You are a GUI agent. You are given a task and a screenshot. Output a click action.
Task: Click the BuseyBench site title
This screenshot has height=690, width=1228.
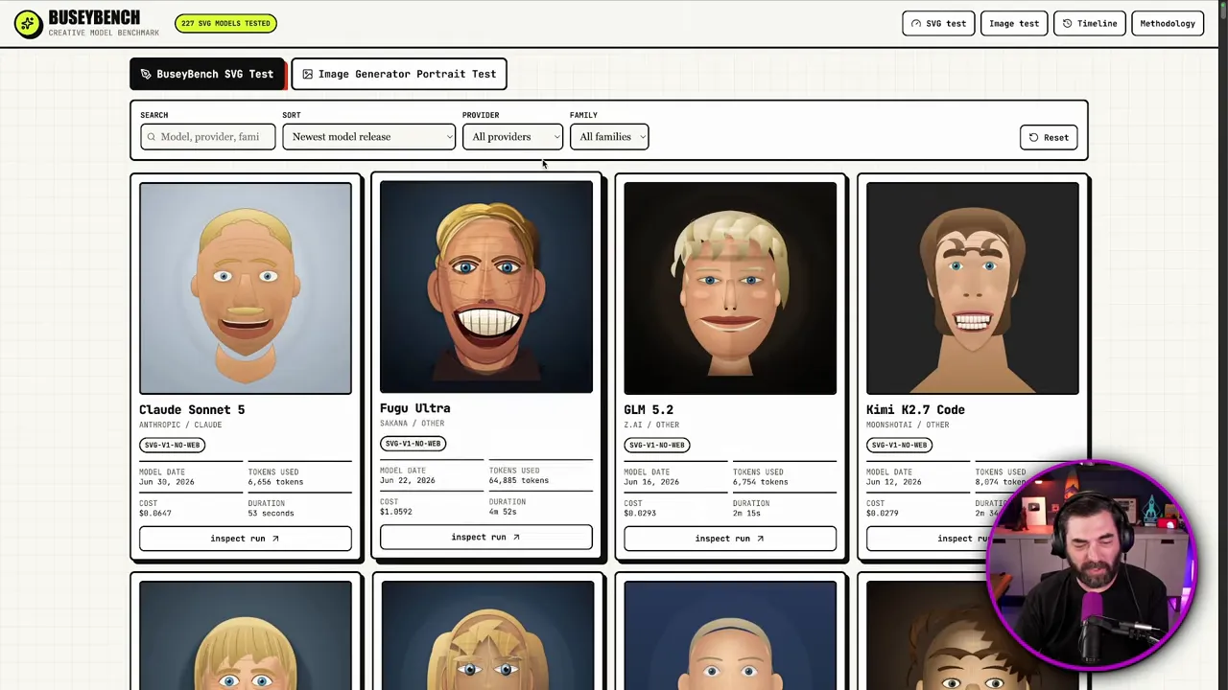tap(94, 18)
